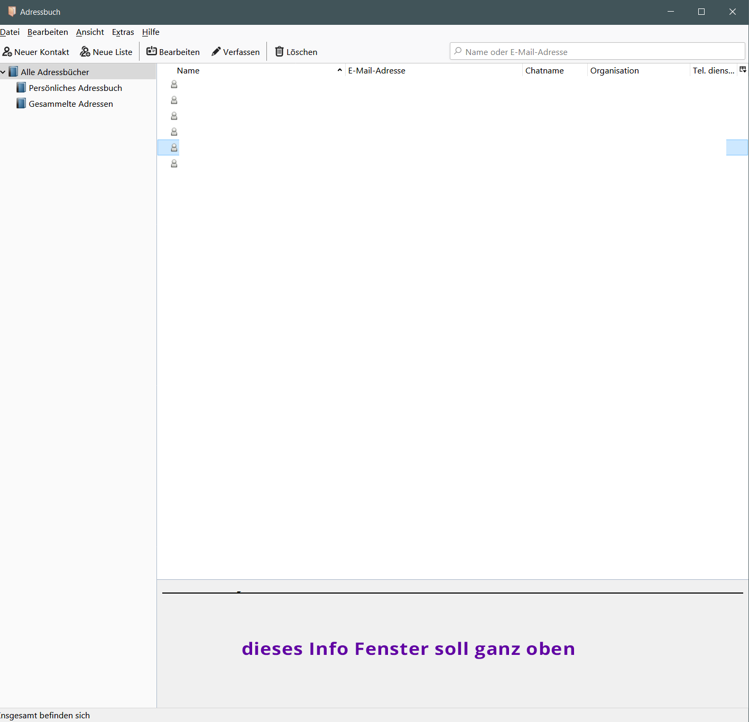Select Alle Adressbücher in the sidebar
The width and height of the screenshot is (749, 722).
click(55, 72)
